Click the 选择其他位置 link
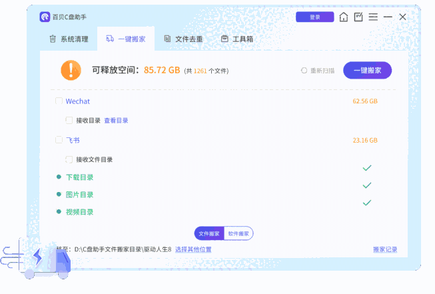The image size is (435, 294). tap(193, 249)
